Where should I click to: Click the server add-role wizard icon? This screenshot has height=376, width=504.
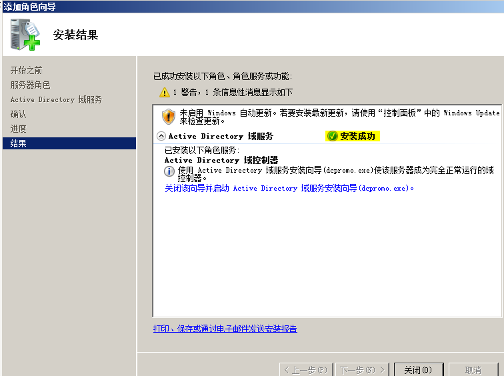25,35
